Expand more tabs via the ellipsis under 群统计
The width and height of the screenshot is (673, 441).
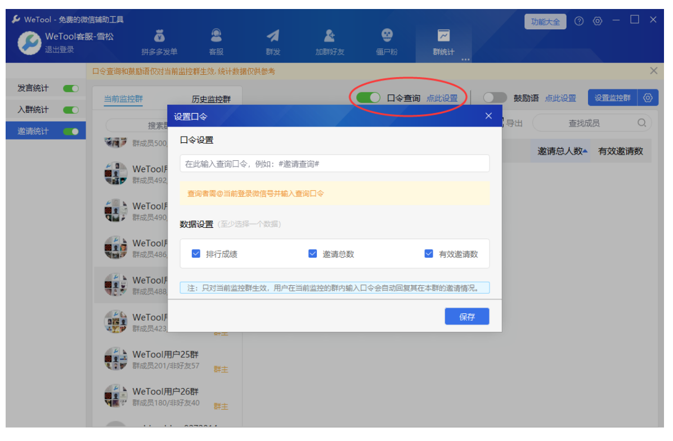click(x=465, y=60)
